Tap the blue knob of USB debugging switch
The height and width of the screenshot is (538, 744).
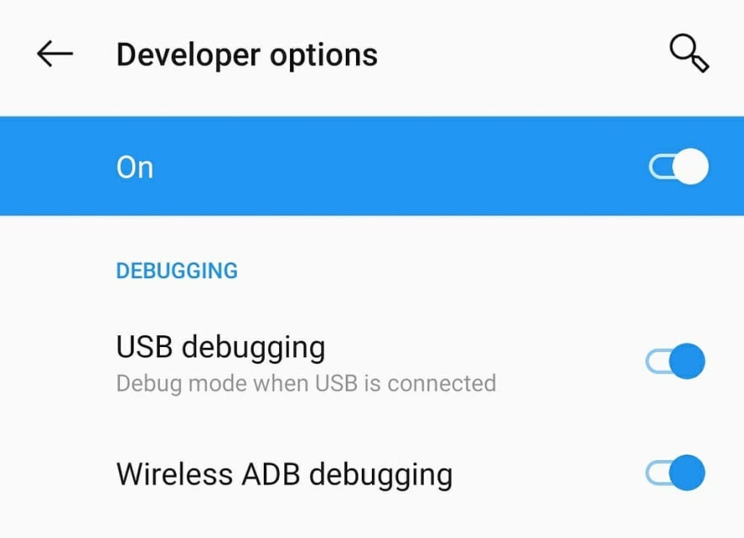point(687,361)
